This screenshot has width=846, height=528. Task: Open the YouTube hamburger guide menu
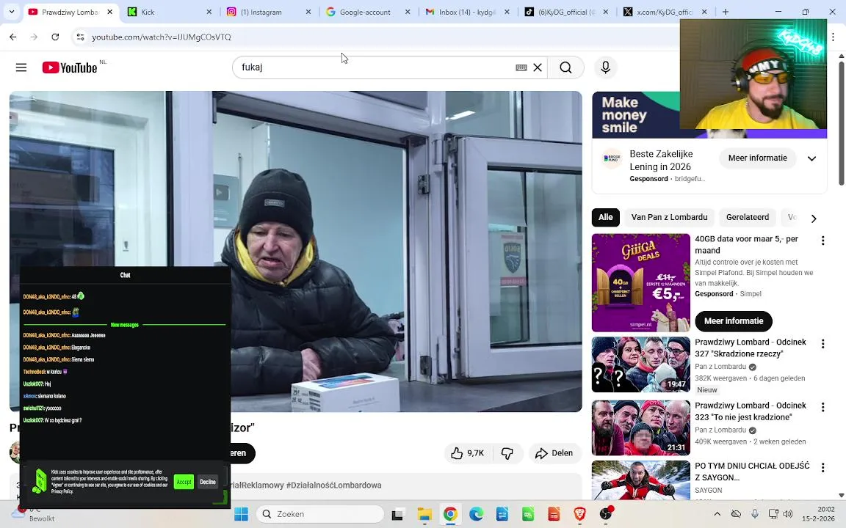pyautogui.click(x=21, y=67)
